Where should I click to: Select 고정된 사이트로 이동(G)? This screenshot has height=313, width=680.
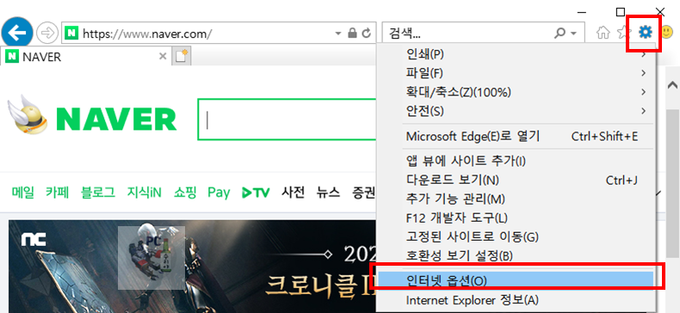tap(516, 237)
